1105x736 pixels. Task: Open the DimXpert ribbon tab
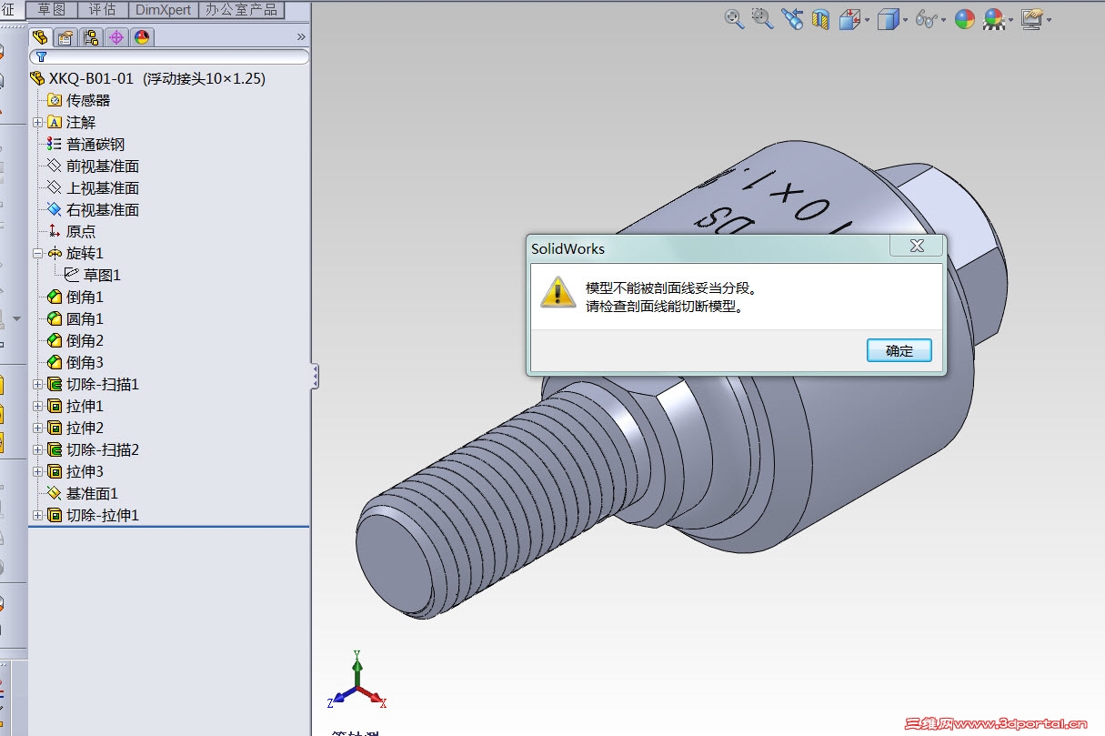click(x=164, y=9)
